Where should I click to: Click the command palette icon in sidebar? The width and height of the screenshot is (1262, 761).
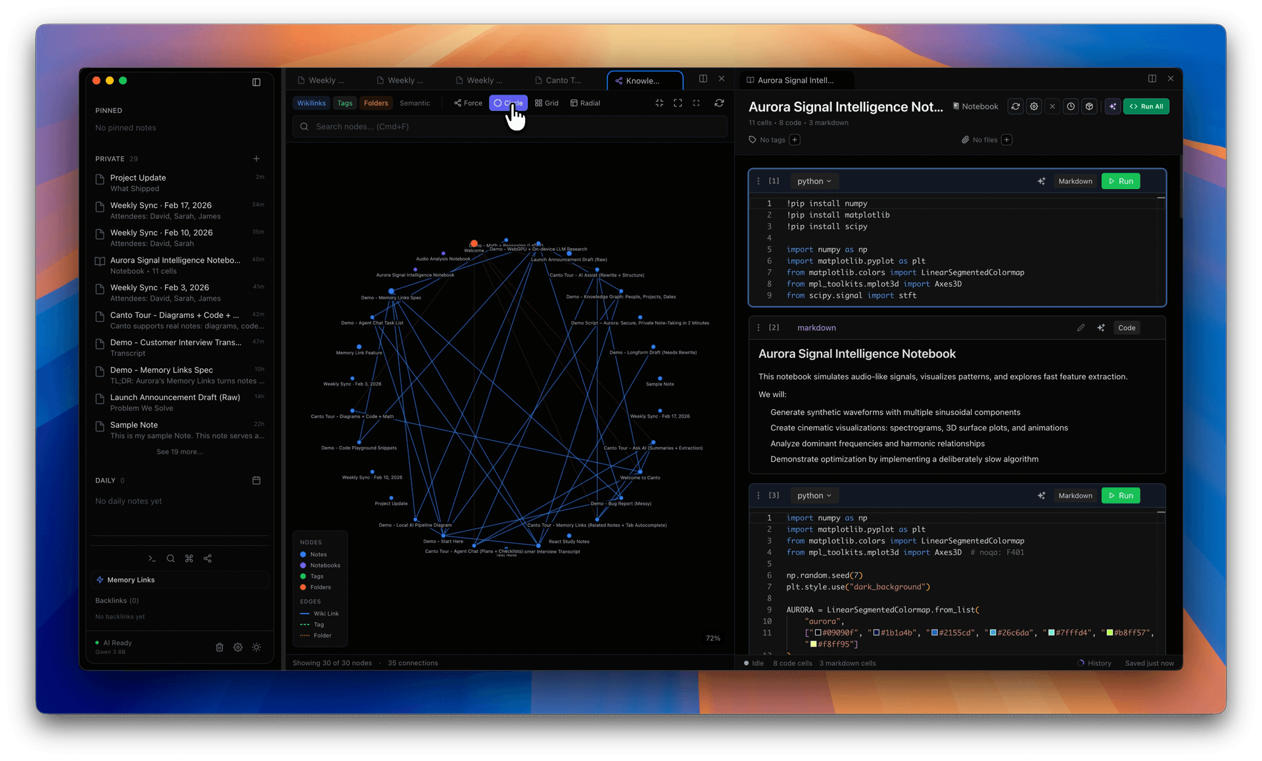(189, 559)
